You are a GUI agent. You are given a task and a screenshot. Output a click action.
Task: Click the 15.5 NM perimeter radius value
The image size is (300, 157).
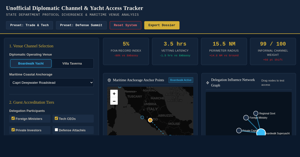(x=224, y=44)
